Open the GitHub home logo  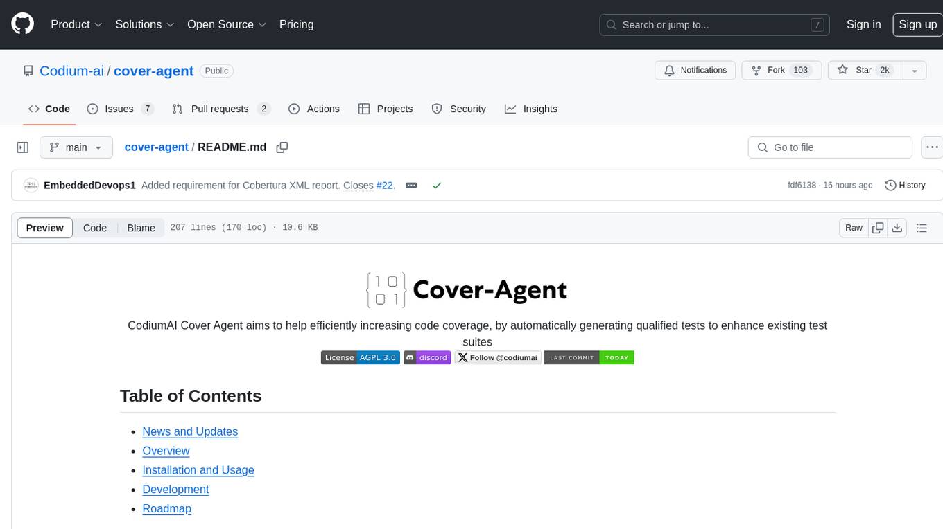pyautogui.click(x=22, y=24)
